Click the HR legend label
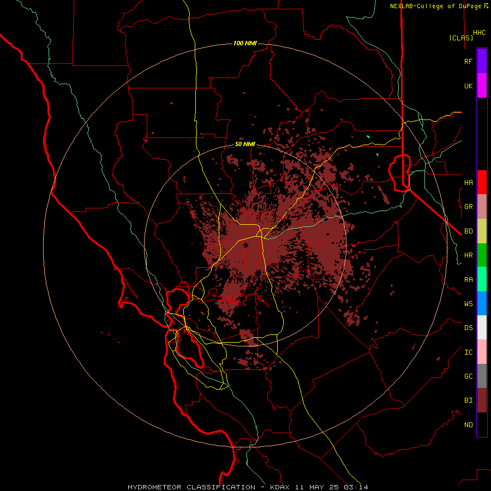Screen dimensions: 491x491 pos(468,255)
